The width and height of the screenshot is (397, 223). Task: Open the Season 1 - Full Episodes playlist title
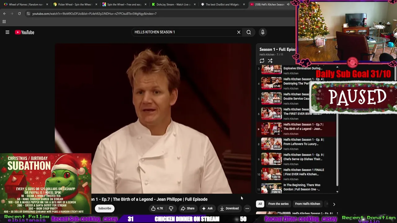(x=277, y=49)
